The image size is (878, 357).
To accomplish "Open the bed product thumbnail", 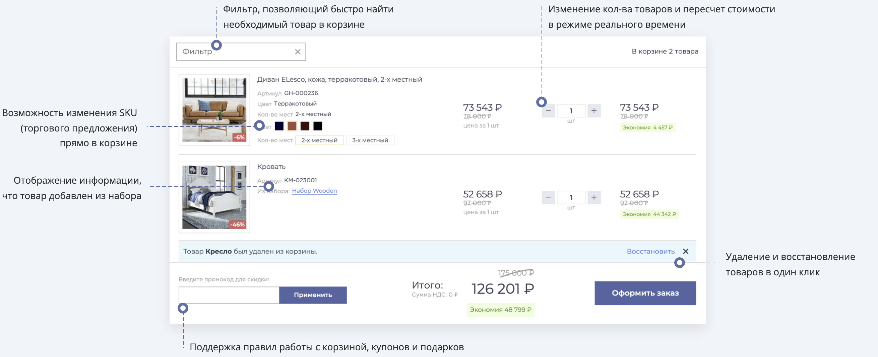I will click(x=214, y=197).
